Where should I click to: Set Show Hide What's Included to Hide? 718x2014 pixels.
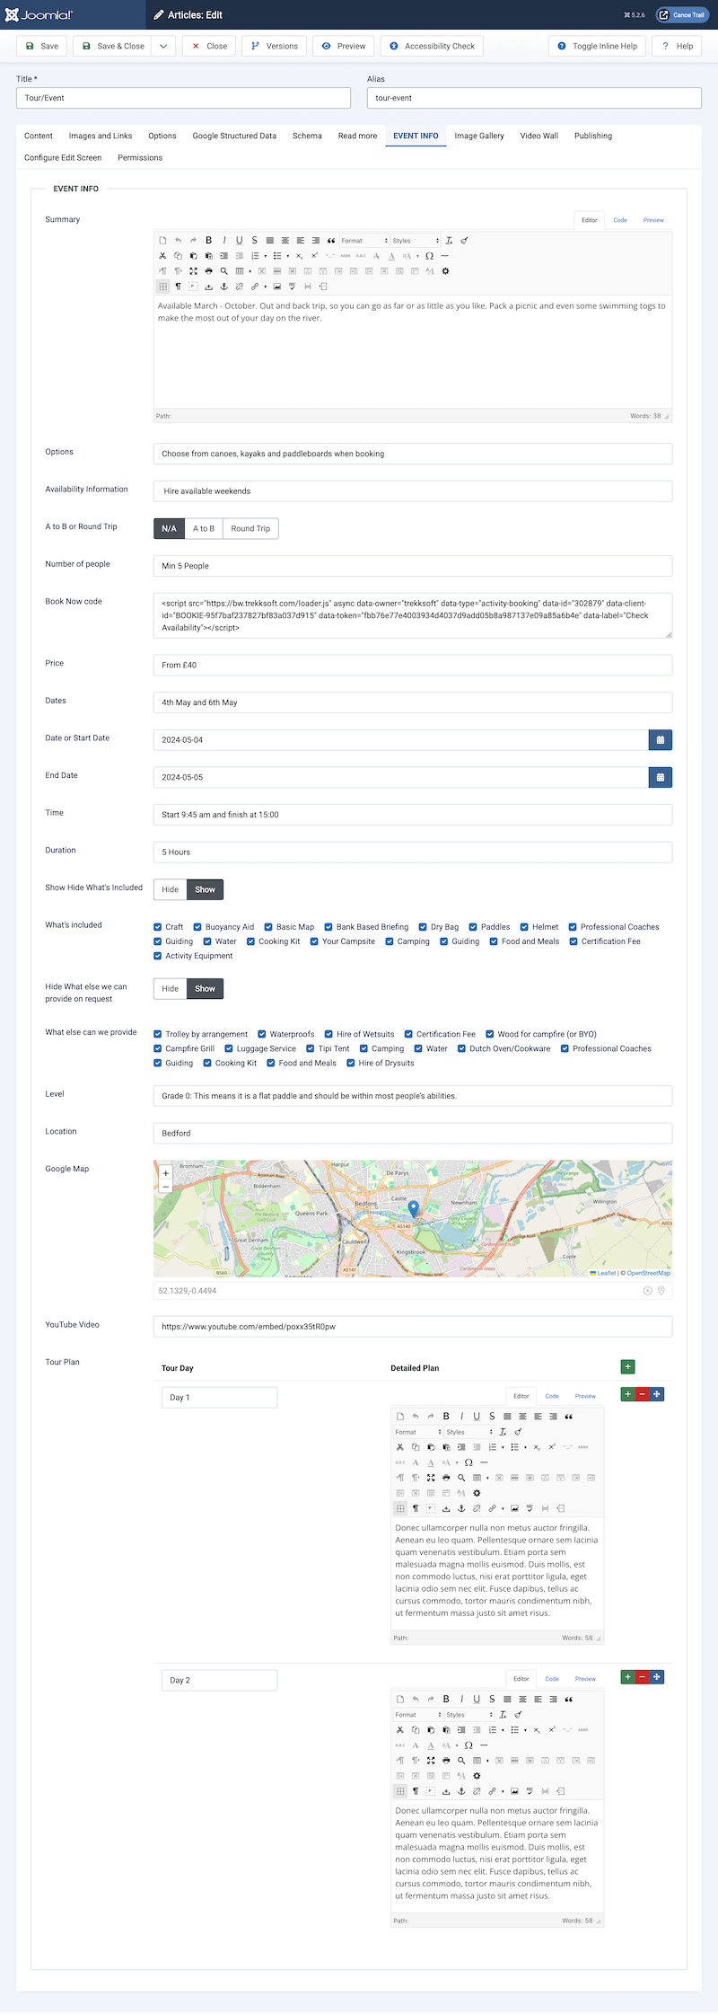(x=171, y=889)
